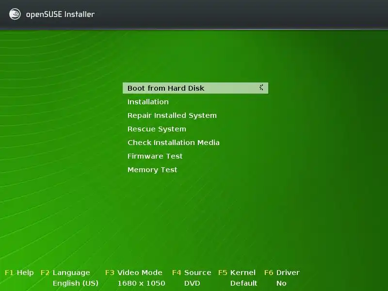
Task: Click the DVD source value
Action: (192, 283)
